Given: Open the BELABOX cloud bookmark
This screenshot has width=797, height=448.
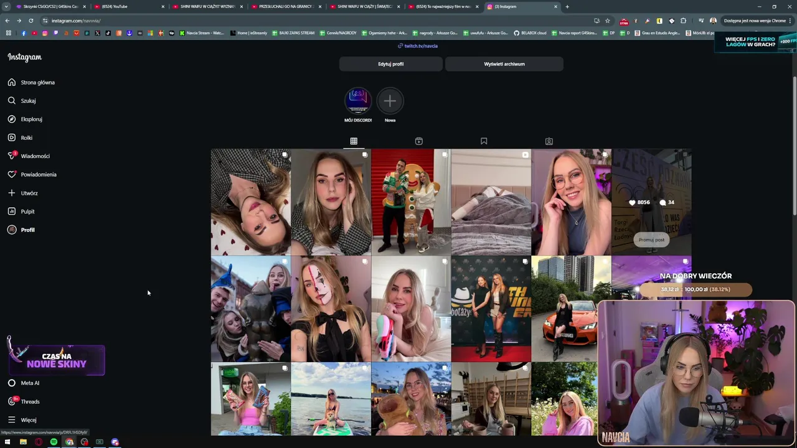Looking at the screenshot, I should pyautogui.click(x=530, y=33).
